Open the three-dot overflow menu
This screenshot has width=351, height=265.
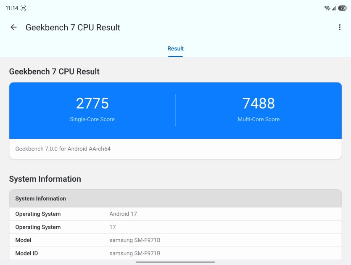point(340,27)
